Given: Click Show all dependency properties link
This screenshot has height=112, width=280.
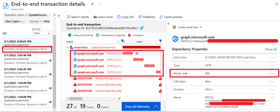Looking at the screenshot, I should pyautogui.click(x=270, y=49).
